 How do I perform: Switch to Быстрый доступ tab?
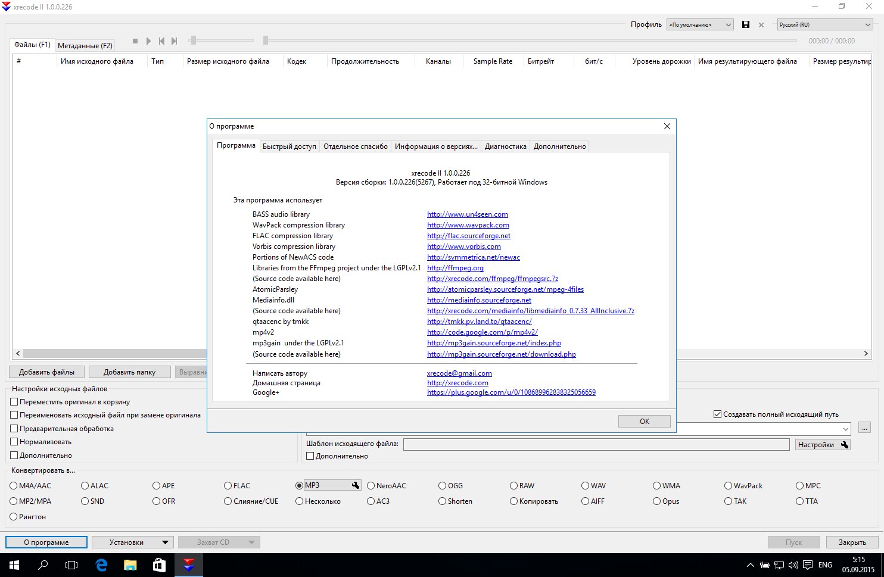point(290,146)
